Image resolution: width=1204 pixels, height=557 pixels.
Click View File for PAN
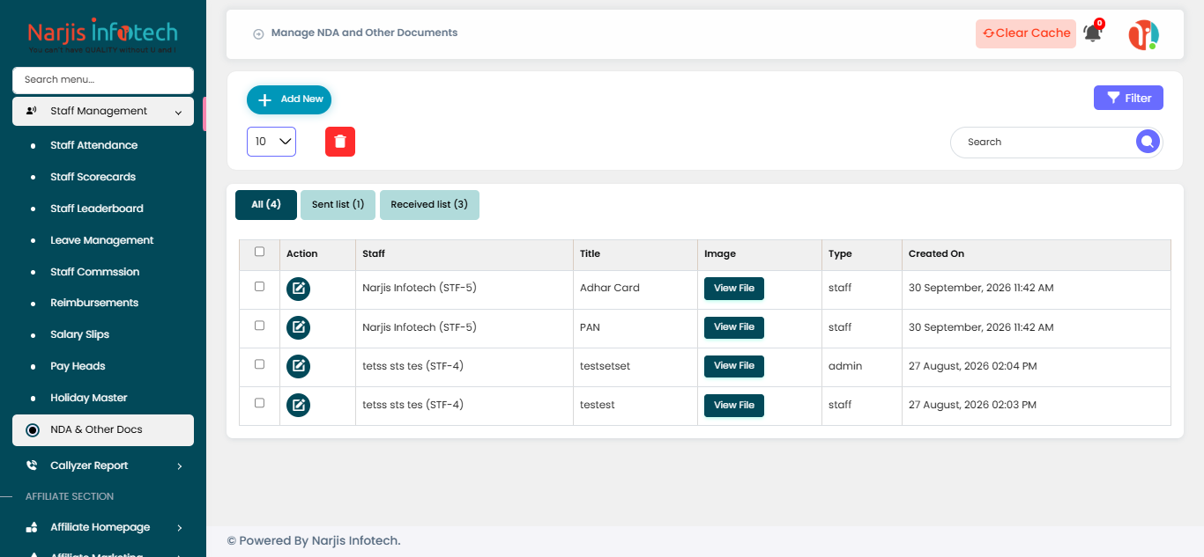pos(734,327)
